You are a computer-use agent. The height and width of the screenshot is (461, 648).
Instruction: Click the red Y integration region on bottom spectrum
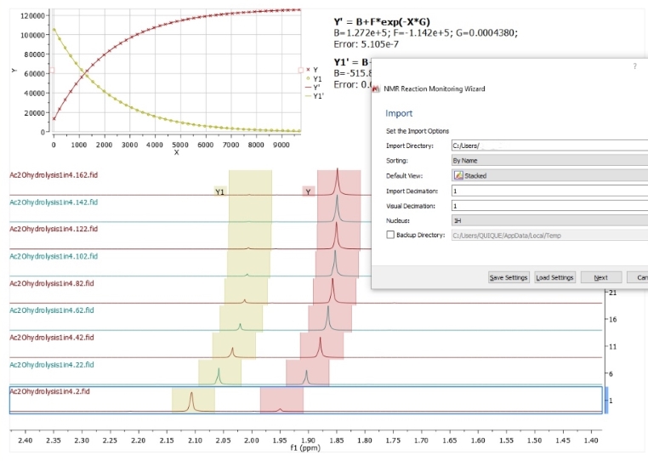coord(281,400)
